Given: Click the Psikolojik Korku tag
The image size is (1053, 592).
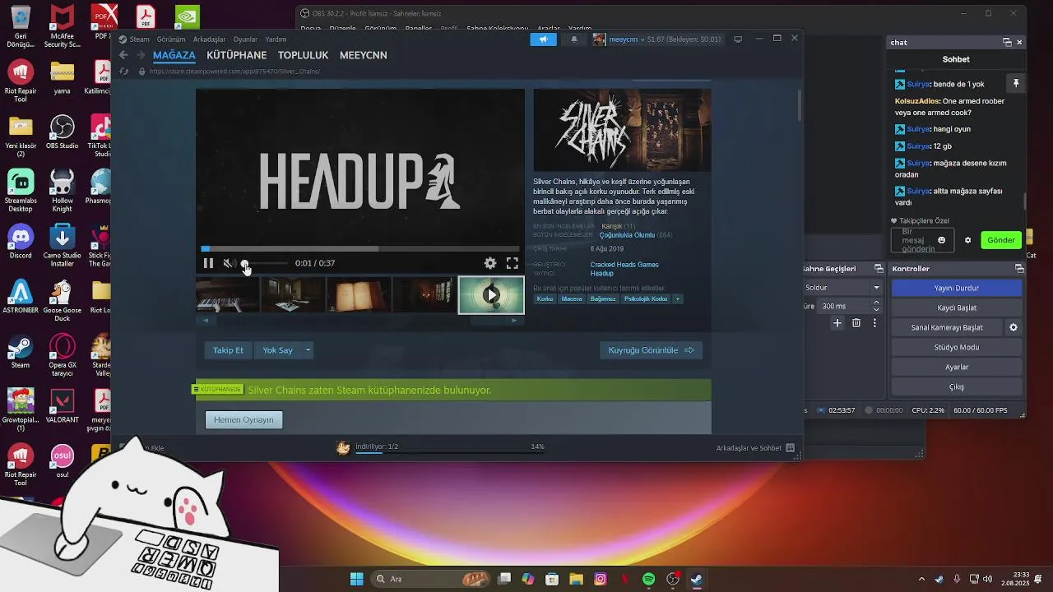Looking at the screenshot, I should tap(646, 299).
